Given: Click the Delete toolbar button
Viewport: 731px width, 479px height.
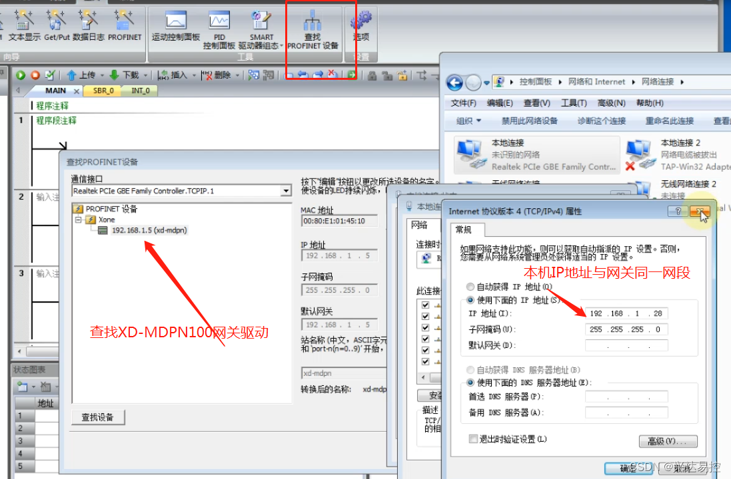Looking at the screenshot, I should (216, 75).
